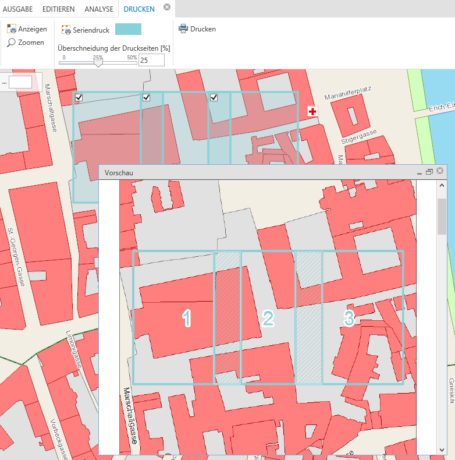
Task: Open the AUSGABE tab
Action: pos(18,9)
